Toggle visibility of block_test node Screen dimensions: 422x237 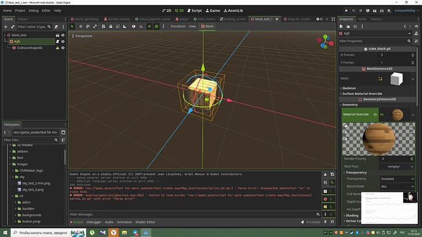[x=63, y=35]
